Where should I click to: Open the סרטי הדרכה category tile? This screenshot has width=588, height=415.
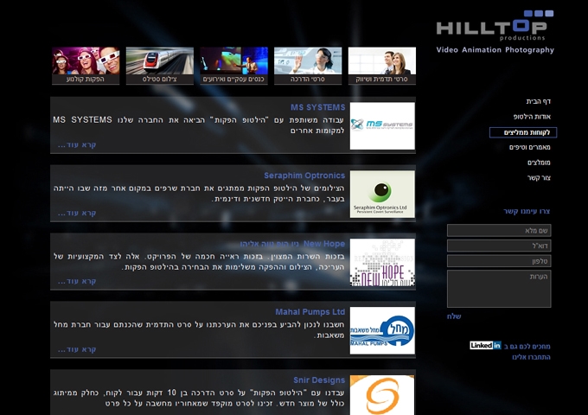pyautogui.click(x=308, y=66)
